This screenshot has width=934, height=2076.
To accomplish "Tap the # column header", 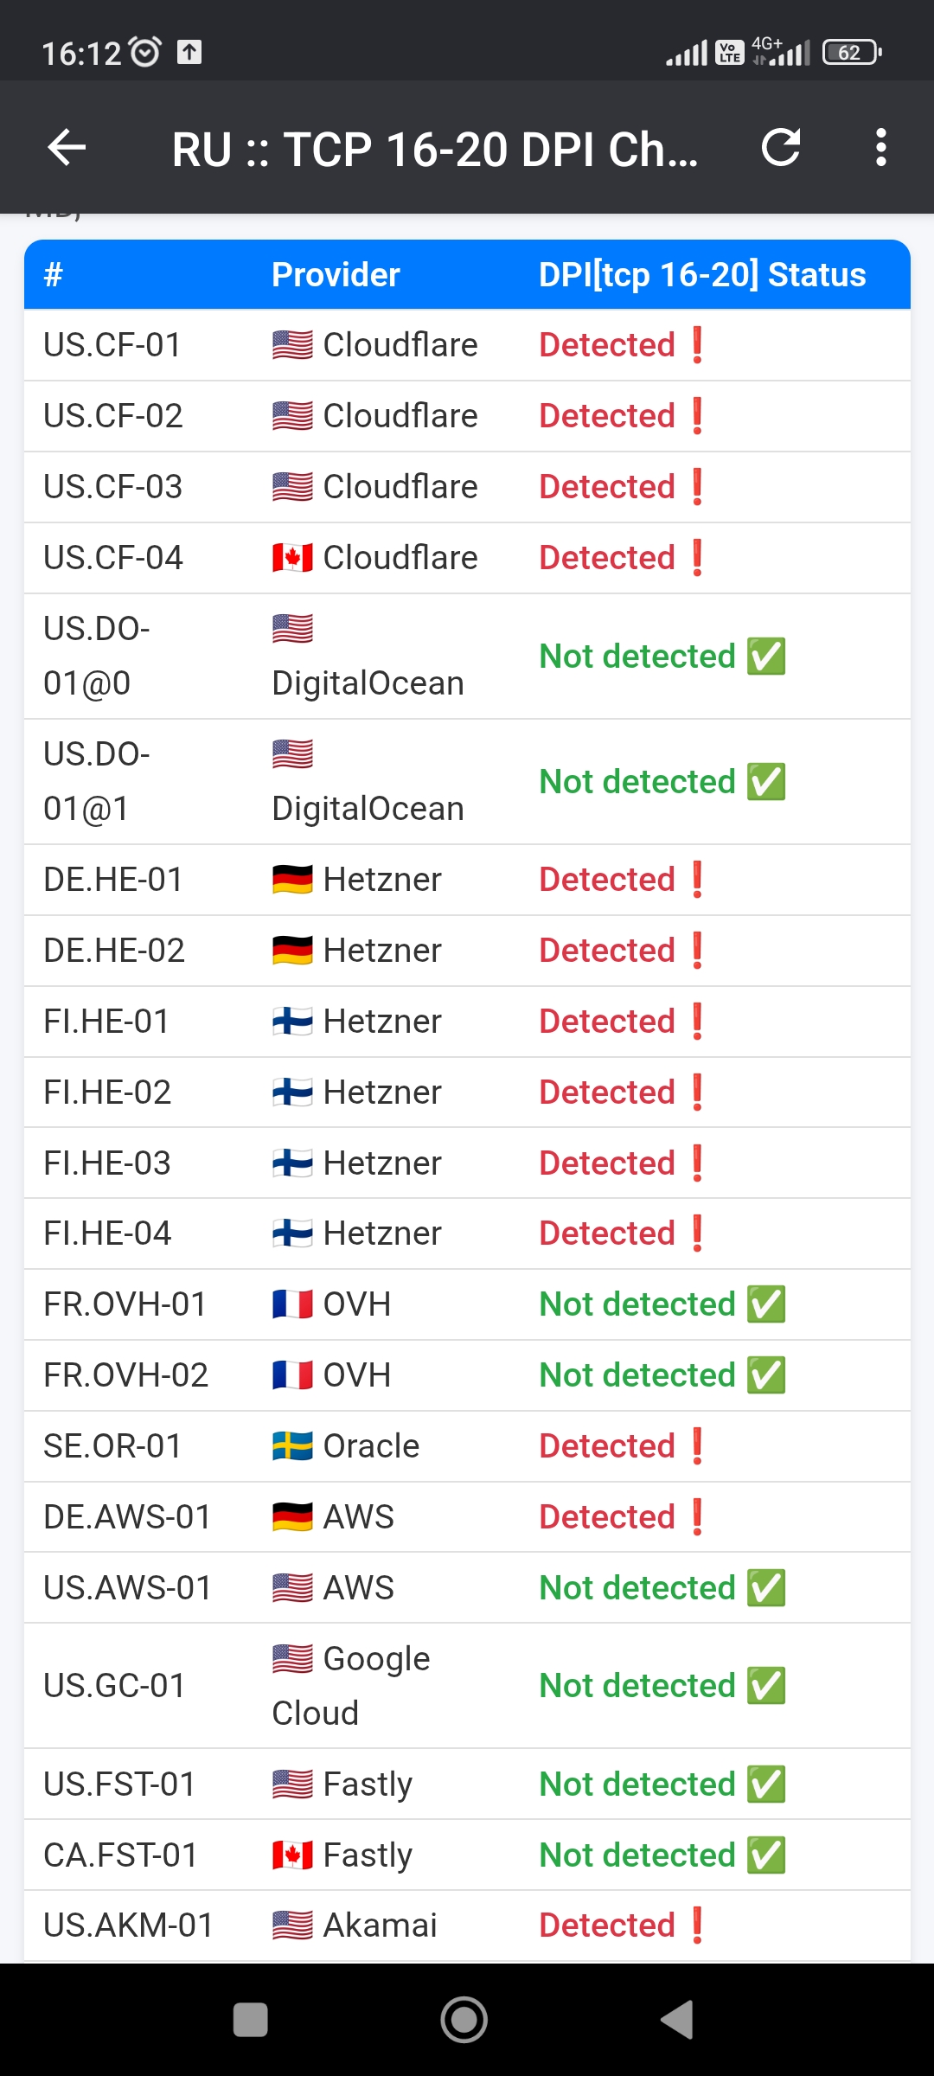I will [54, 275].
